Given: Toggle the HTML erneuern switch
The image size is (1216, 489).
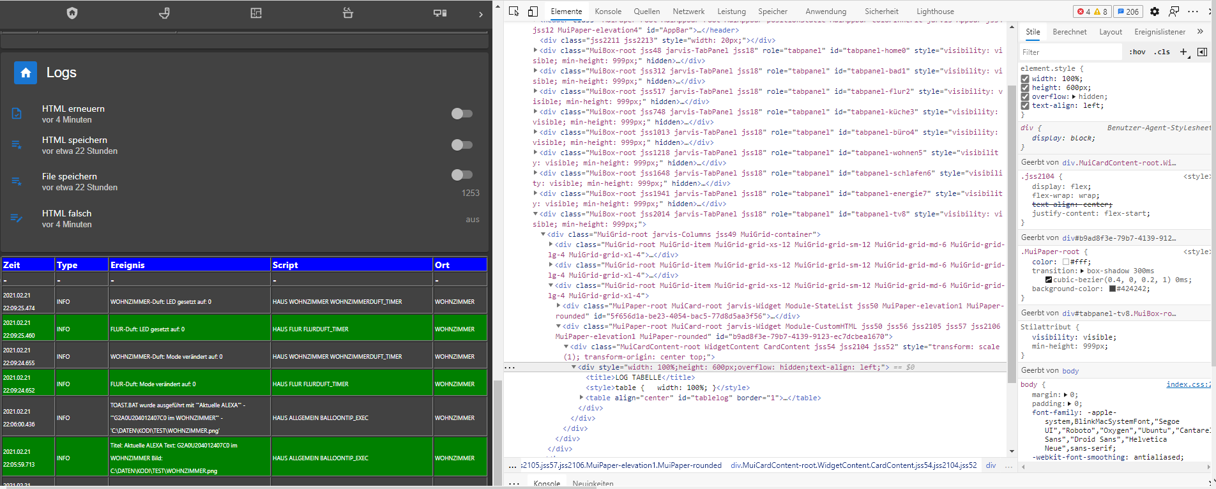Looking at the screenshot, I should [462, 114].
